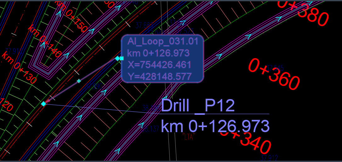Pick the red km 0+150 station label

[x=72, y=17]
